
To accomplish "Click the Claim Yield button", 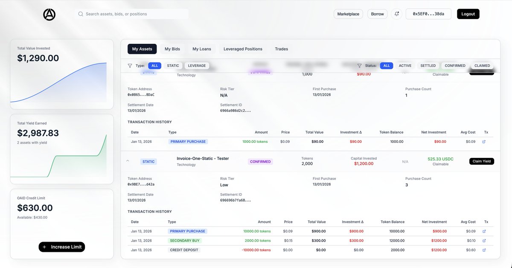I will [481, 161].
